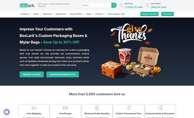Click the Free Design icon
This screenshot has height=118, width=194.
pos(65,108)
